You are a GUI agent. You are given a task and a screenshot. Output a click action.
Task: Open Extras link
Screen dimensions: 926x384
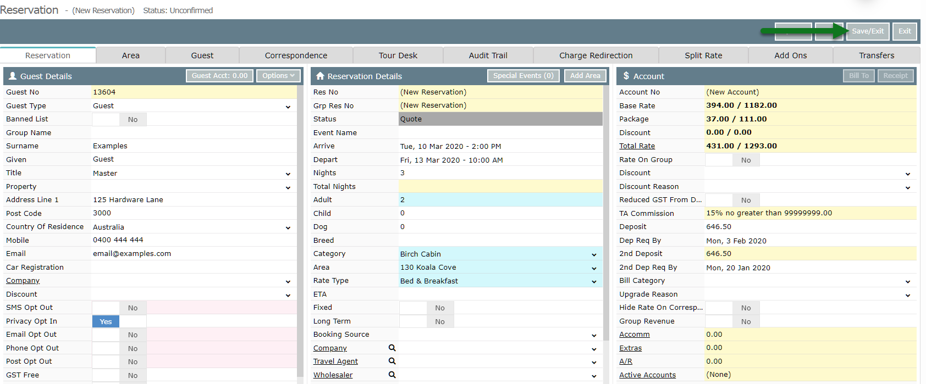(x=630, y=348)
